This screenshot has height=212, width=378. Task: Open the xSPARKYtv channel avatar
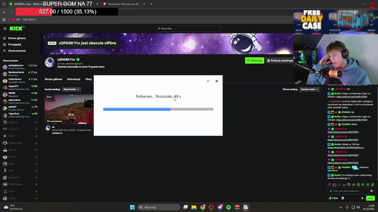tap(50, 62)
